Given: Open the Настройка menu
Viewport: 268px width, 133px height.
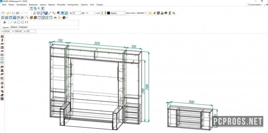Looking at the screenshot, I should tap(61, 5).
